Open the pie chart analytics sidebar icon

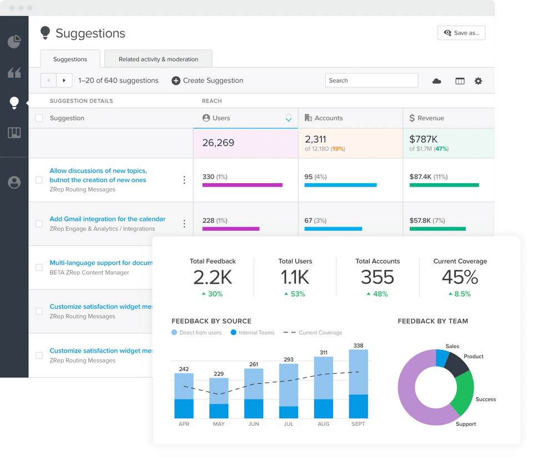14,42
